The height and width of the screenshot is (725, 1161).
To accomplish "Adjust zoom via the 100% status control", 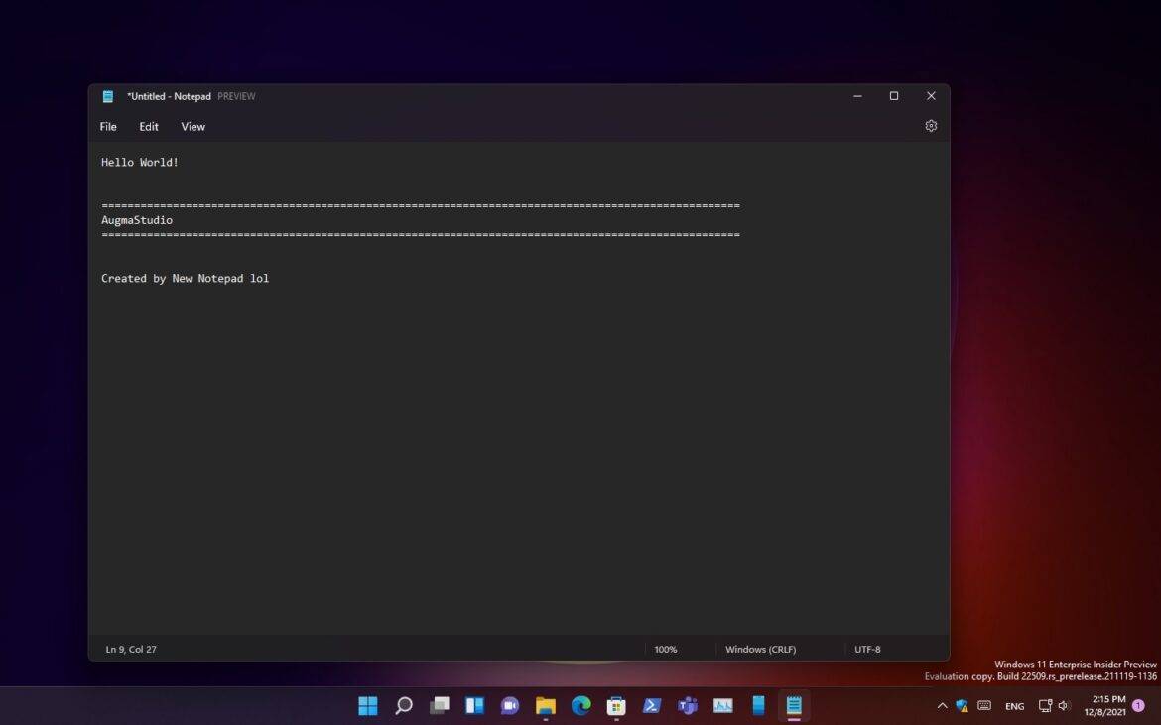I will pos(665,649).
